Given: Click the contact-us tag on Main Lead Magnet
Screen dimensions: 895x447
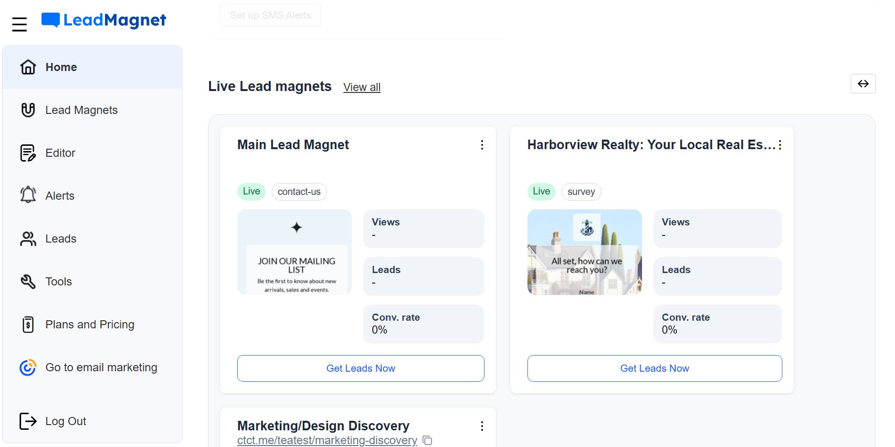Looking at the screenshot, I should [299, 192].
